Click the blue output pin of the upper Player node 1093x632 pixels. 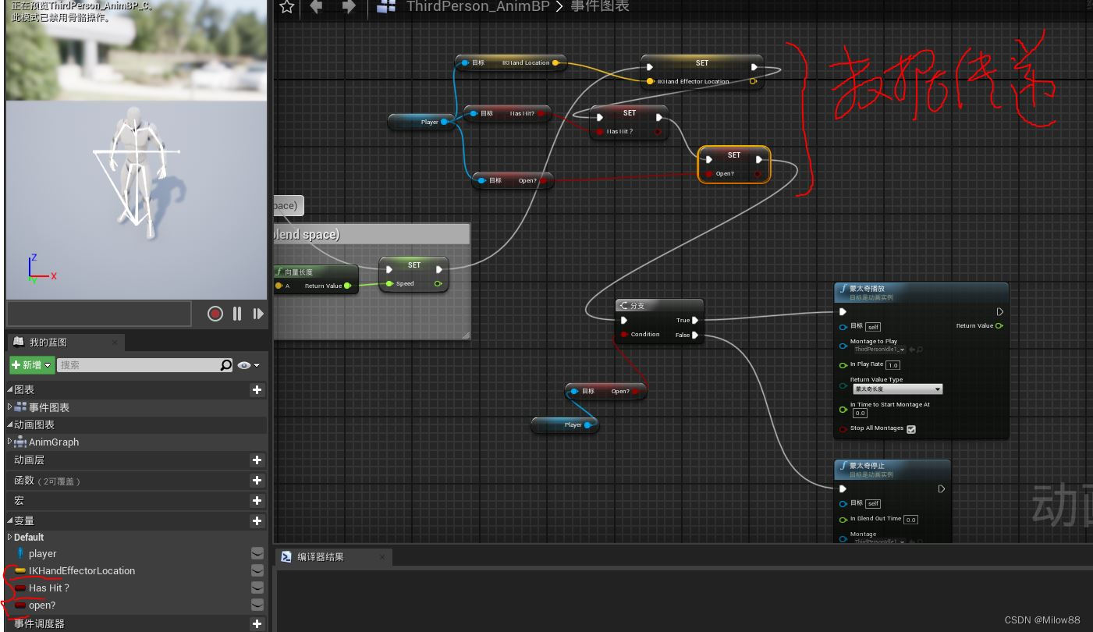(x=444, y=122)
